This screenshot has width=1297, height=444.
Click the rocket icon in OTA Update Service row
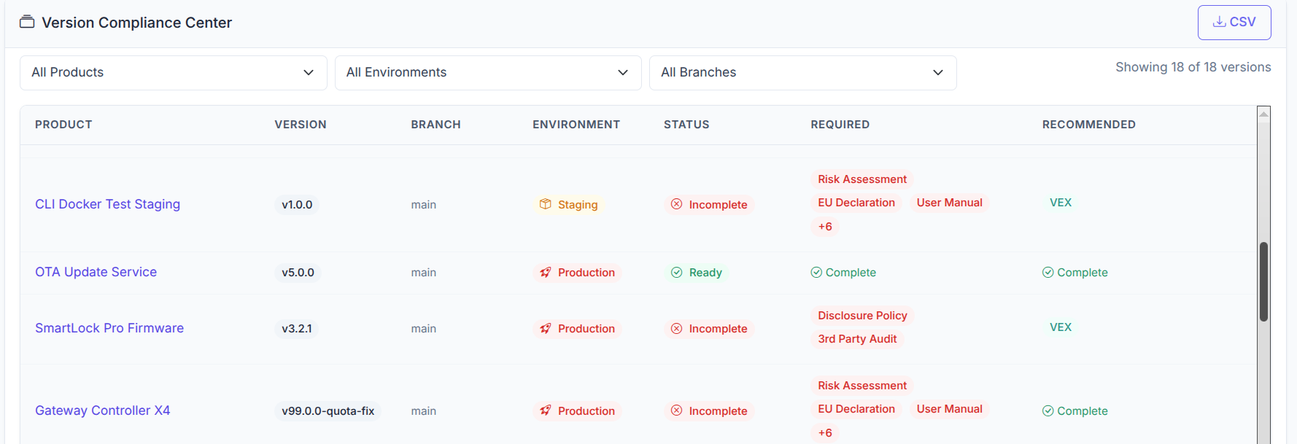point(546,272)
